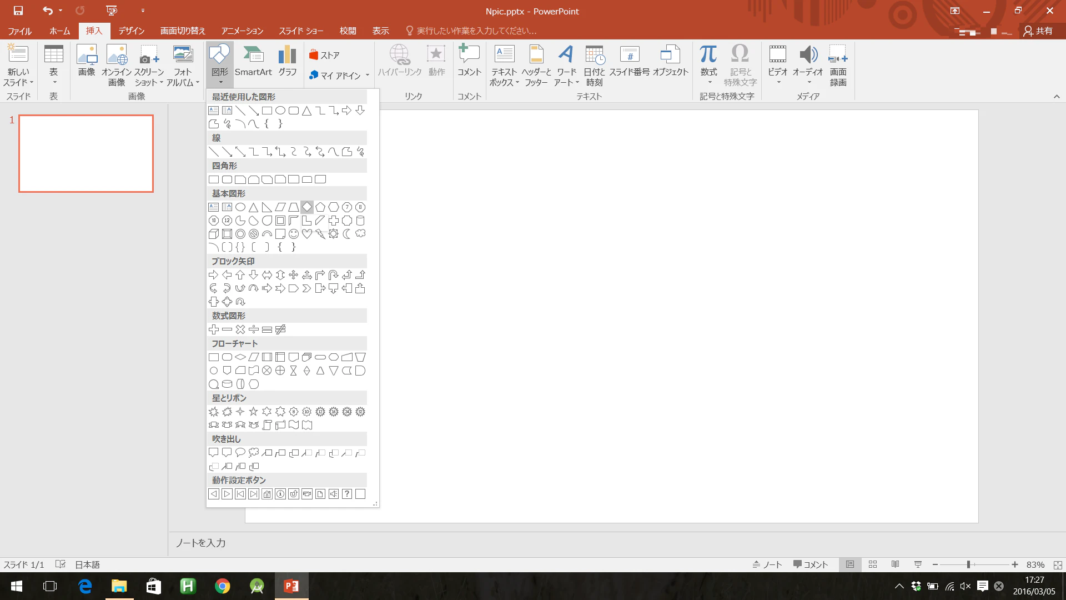Expand 新しいスライド dropdown
The image size is (1066, 600).
click(x=18, y=77)
